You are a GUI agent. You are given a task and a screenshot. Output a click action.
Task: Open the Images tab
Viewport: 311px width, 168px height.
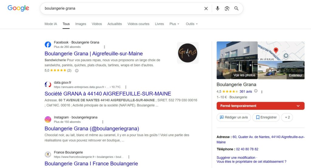(x=81, y=24)
